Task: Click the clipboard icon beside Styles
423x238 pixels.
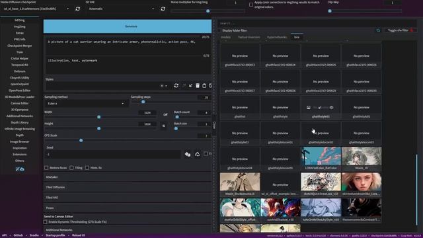Action: 204,85
